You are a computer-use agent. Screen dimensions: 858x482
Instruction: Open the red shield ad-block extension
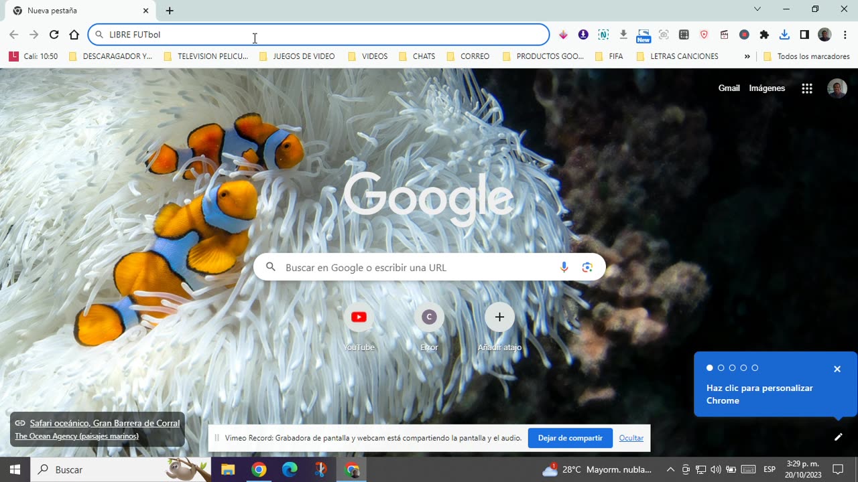(x=704, y=35)
